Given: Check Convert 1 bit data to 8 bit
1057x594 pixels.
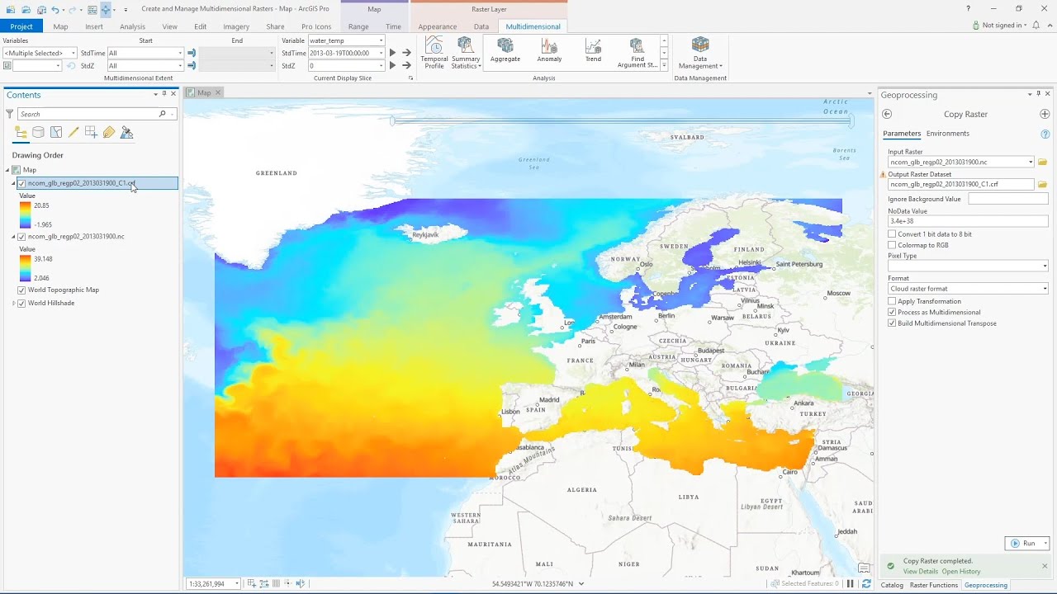Looking at the screenshot, I should 892,234.
